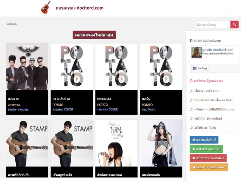This screenshot has height=181, width=241.
Task: Open the ความเจ็บปวด POTATO song card
Action: [x=72, y=79]
